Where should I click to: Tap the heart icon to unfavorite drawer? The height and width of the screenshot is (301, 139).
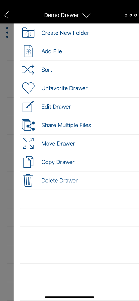28,88
